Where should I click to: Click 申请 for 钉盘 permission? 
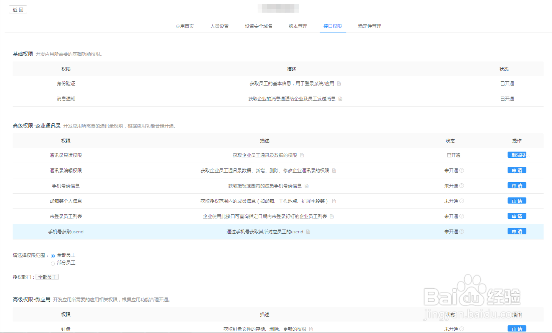pos(517,329)
